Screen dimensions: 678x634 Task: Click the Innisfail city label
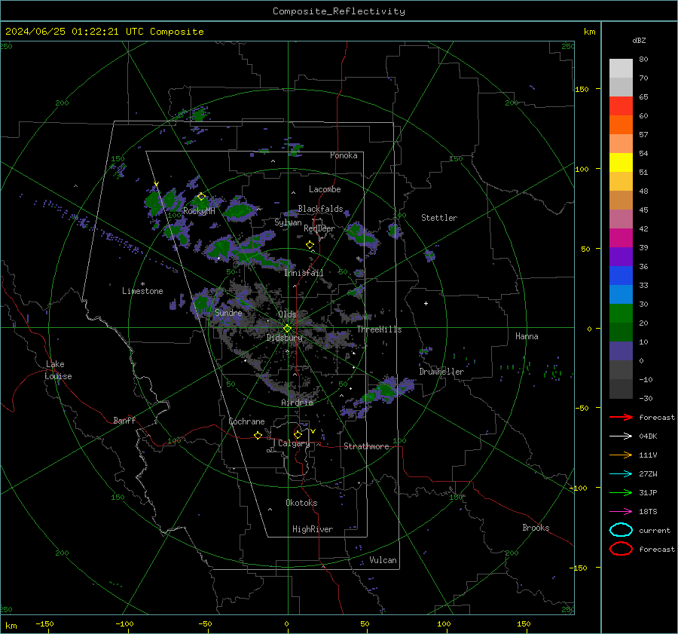[304, 273]
